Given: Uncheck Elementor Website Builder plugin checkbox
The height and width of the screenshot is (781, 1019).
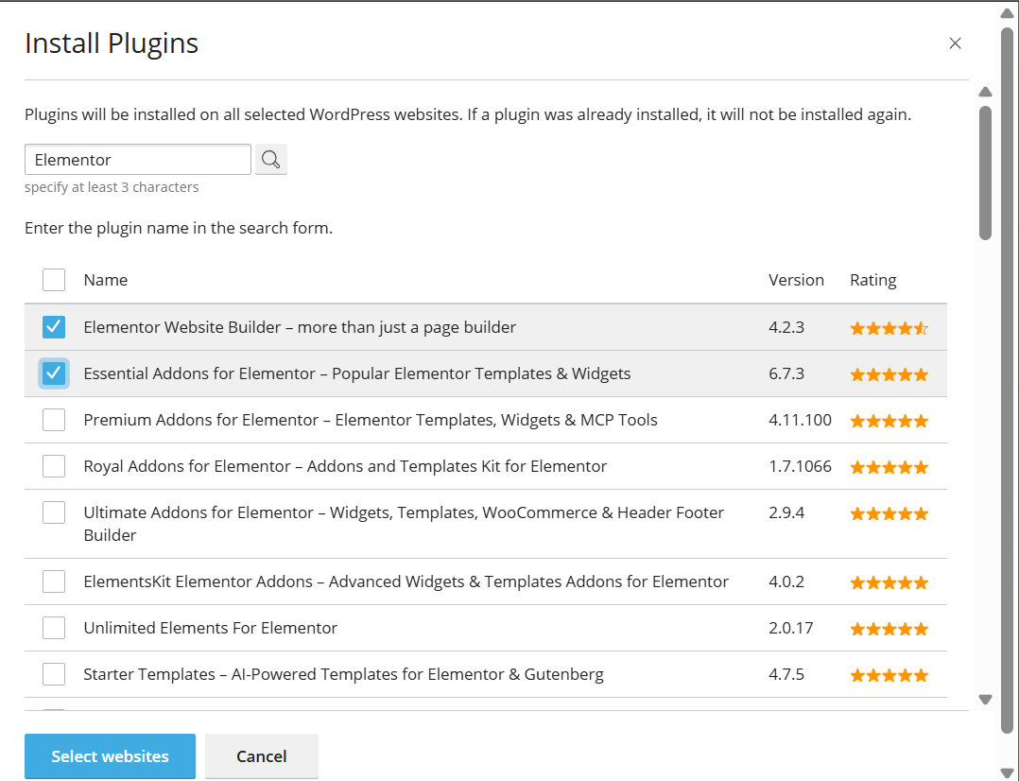Looking at the screenshot, I should pyautogui.click(x=54, y=327).
